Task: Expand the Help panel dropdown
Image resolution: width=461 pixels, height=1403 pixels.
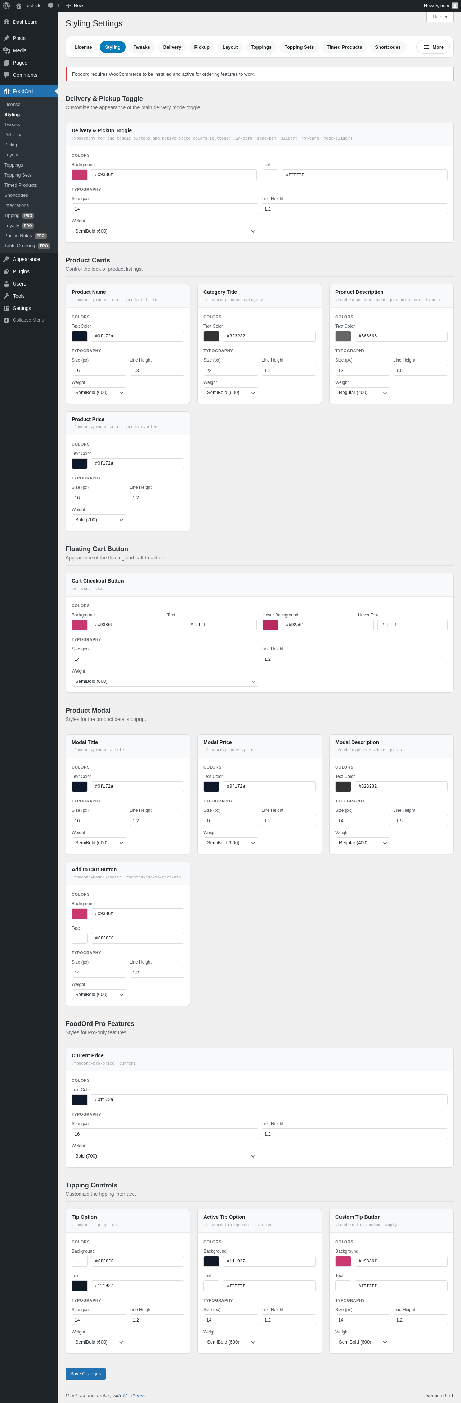Action: [440, 17]
